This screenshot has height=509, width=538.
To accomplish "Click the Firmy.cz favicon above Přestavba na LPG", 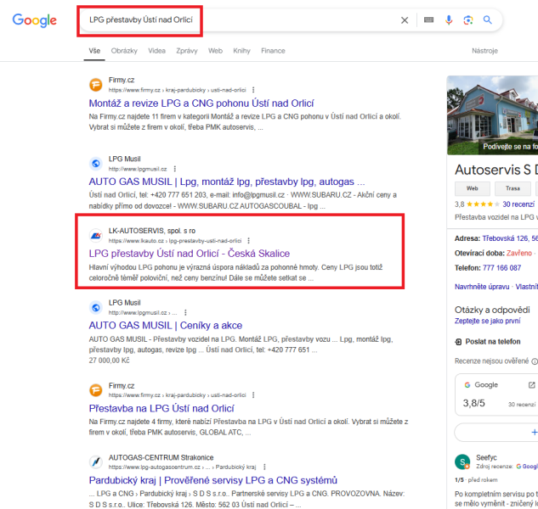I will tap(96, 389).
